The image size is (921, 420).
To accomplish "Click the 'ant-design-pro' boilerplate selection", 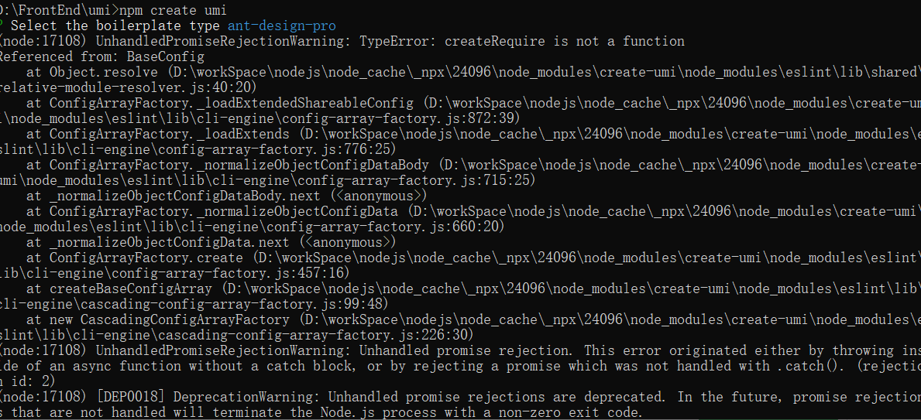I will pos(281,26).
